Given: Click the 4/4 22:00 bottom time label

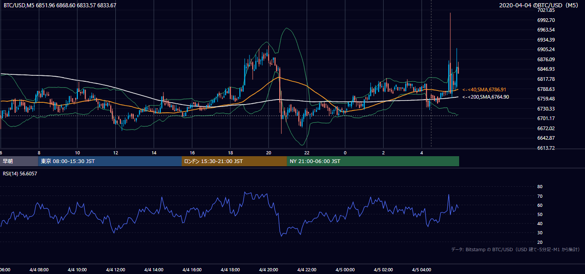Looking at the screenshot, I should pyautogui.click(x=307, y=270).
